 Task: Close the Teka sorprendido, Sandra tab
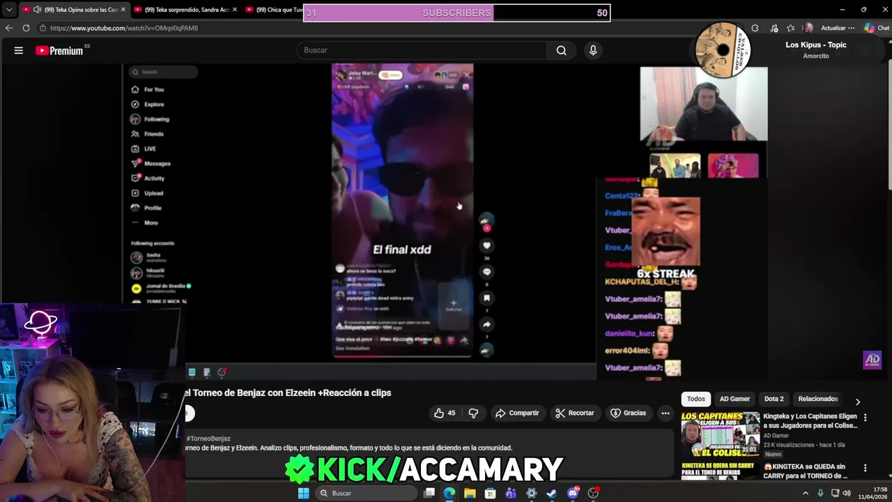pos(234,10)
